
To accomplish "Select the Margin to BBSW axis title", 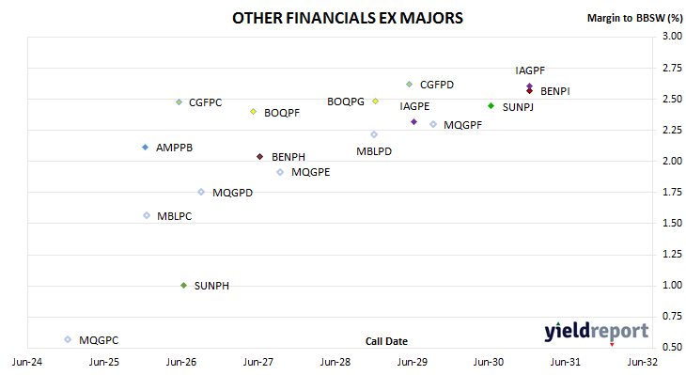I will (635, 18).
